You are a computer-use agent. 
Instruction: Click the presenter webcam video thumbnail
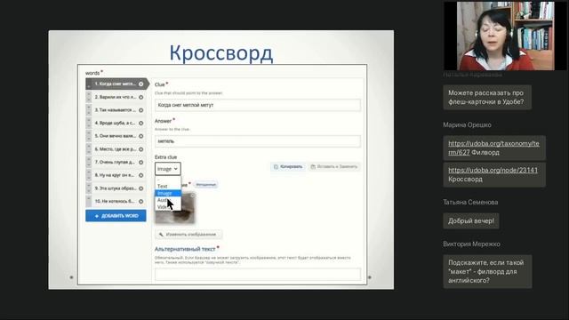[x=504, y=36]
